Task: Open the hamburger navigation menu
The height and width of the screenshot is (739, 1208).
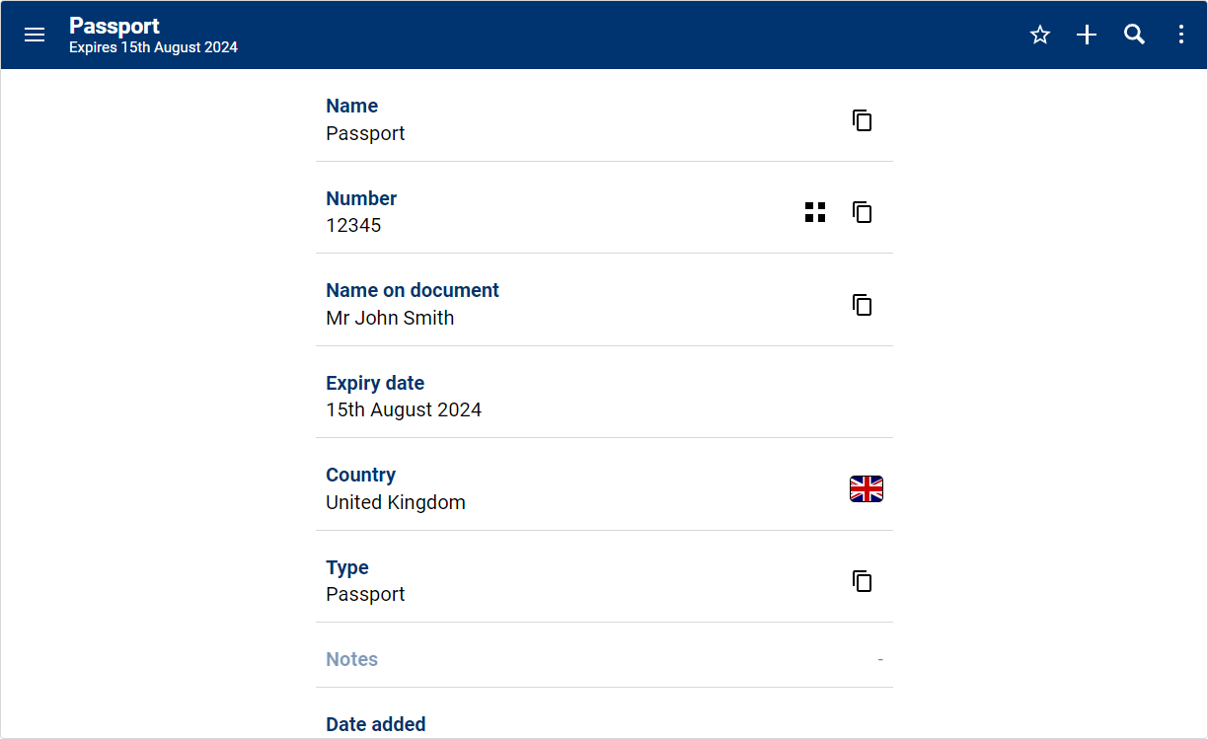Action: [35, 35]
